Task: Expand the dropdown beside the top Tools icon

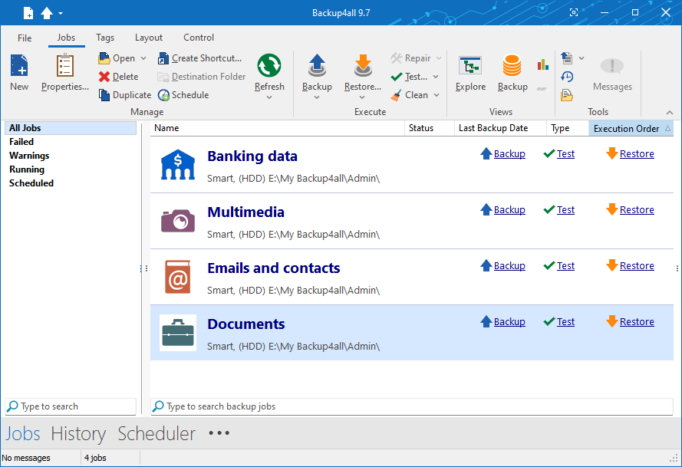Action: tap(582, 58)
